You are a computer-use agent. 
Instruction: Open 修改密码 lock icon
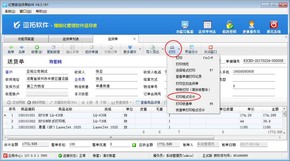point(230,25)
